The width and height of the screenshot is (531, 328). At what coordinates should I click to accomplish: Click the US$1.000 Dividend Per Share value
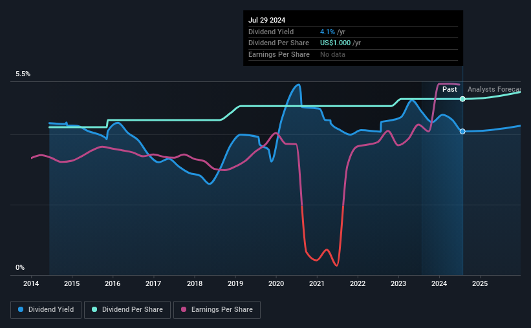click(335, 43)
